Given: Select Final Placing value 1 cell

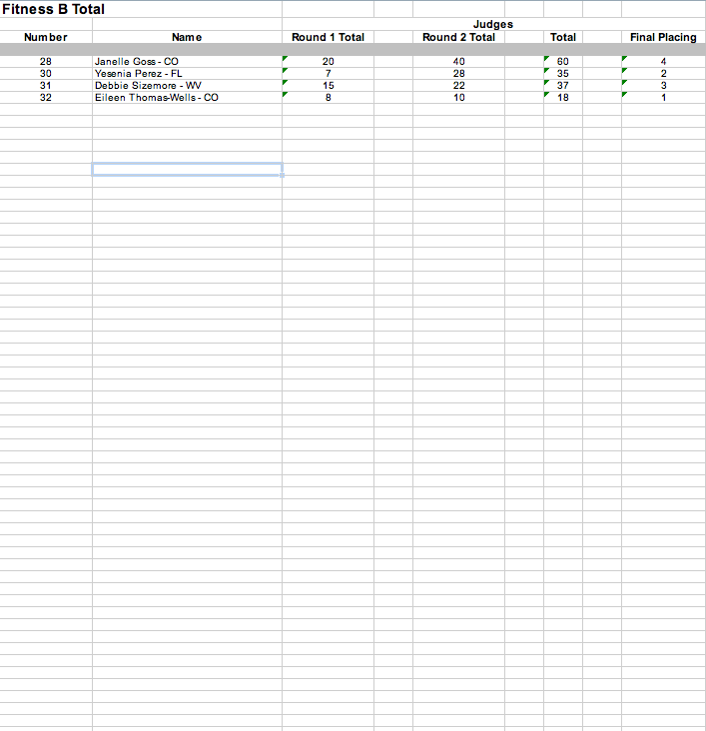Looking at the screenshot, I should 663,98.
